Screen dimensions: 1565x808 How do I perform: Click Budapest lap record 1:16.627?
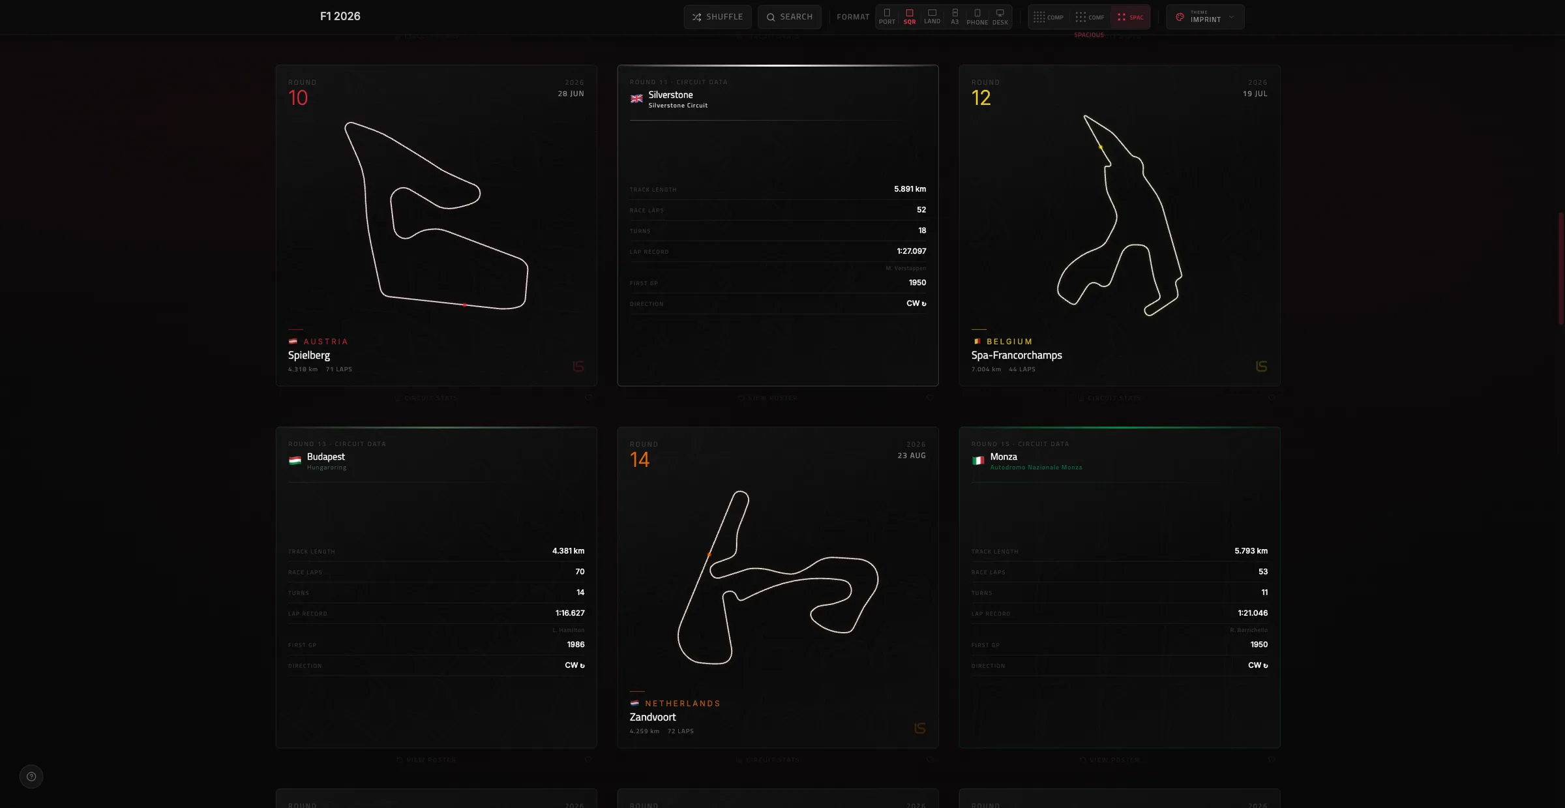[570, 613]
